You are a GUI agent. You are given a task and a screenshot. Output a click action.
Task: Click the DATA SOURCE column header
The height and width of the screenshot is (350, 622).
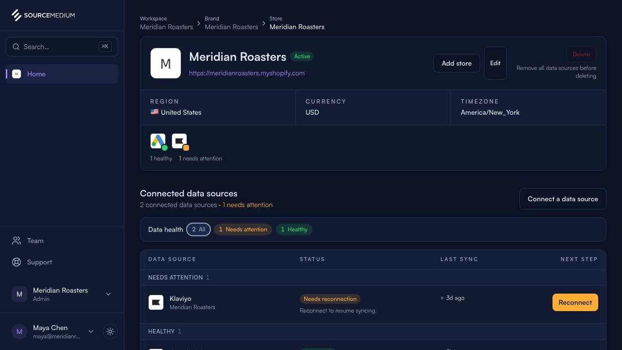click(x=172, y=259)
